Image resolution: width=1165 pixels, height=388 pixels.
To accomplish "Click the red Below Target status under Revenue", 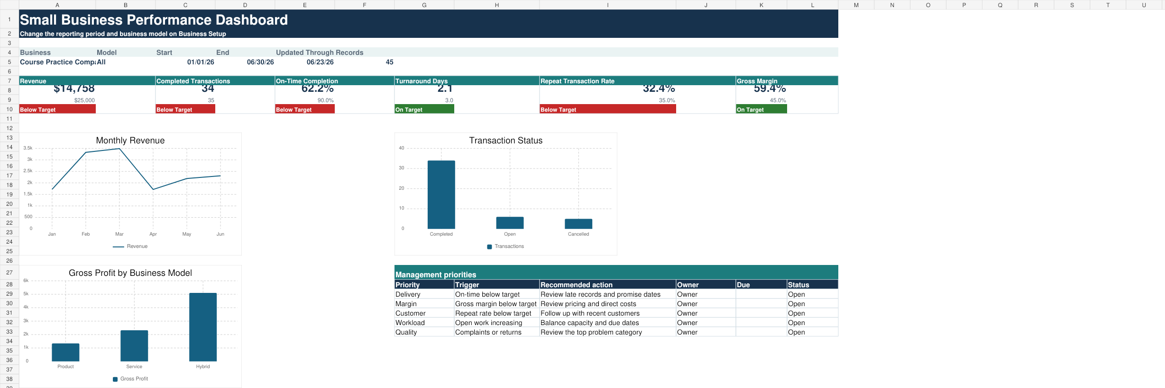I will coord(57,109).
